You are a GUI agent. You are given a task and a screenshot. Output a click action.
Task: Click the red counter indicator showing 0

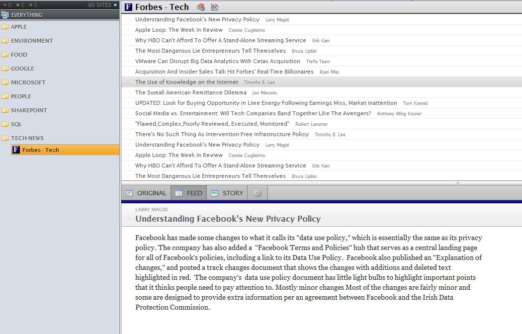[7, 5]
